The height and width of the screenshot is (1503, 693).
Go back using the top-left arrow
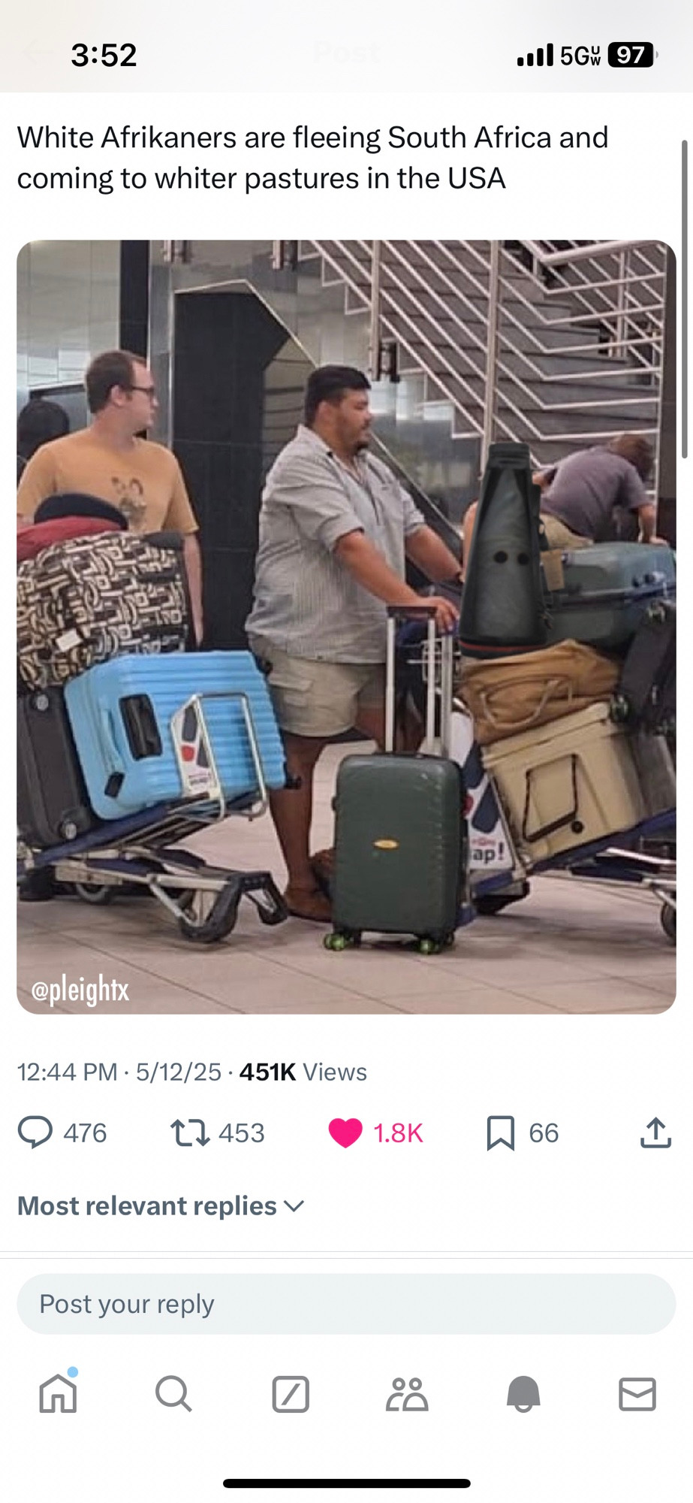36,53
